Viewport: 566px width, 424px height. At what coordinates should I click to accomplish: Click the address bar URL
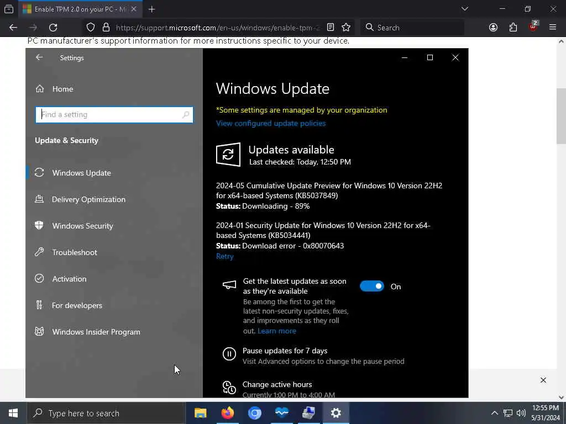[218, 28]
